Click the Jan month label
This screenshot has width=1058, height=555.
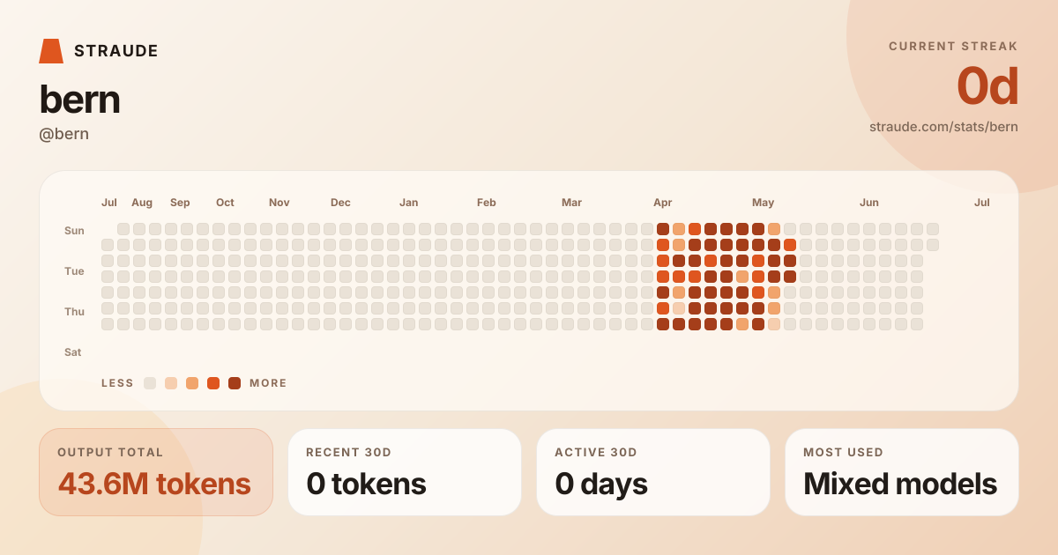pyautogui.click(x=409, y=203)
